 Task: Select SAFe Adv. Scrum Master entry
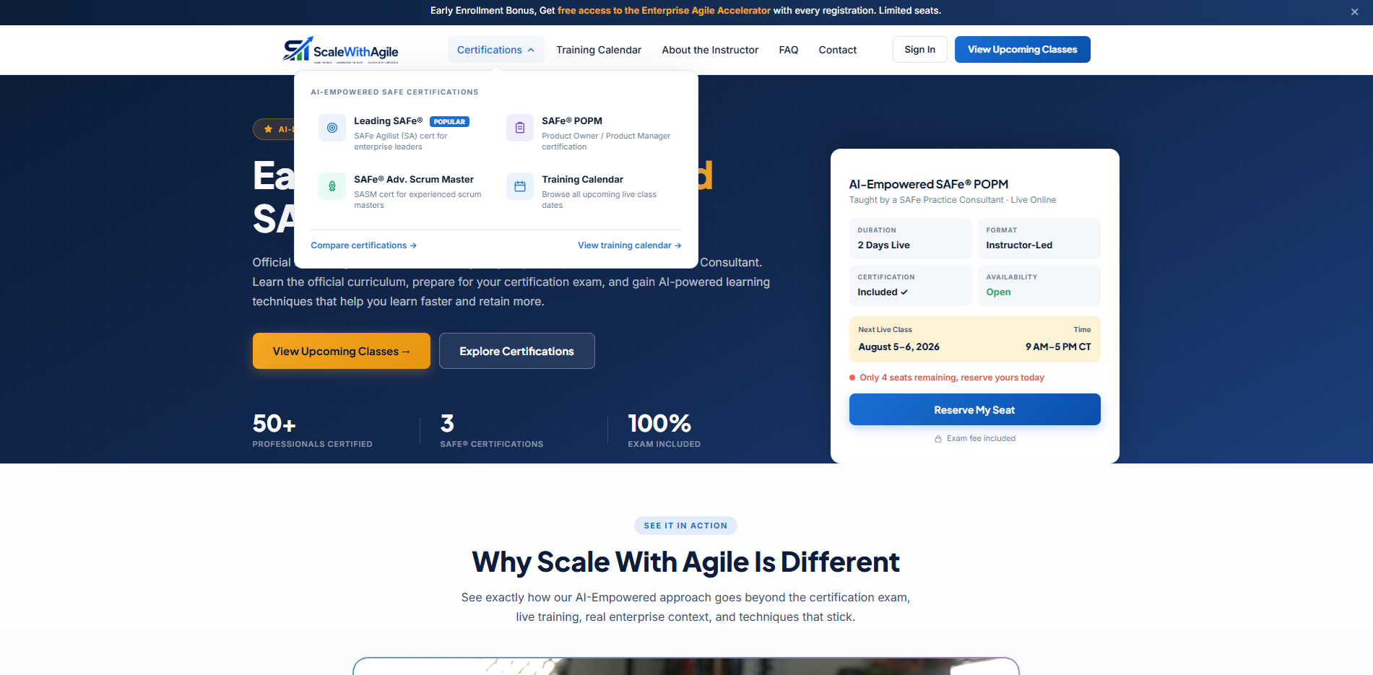pyautogui.click(x=401, y=191)
